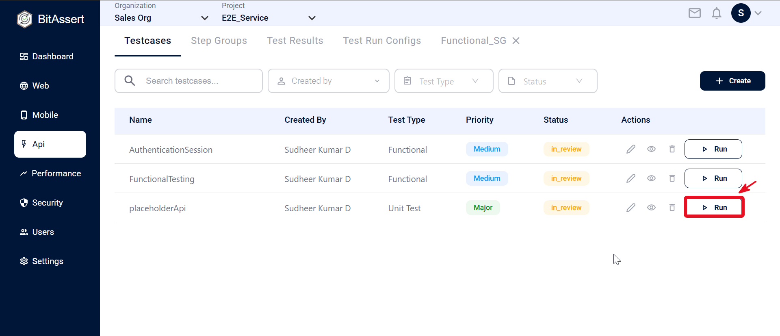The image size is (780, 336).
Task: Open the Status filter dropdown
Action: [548, 81]
